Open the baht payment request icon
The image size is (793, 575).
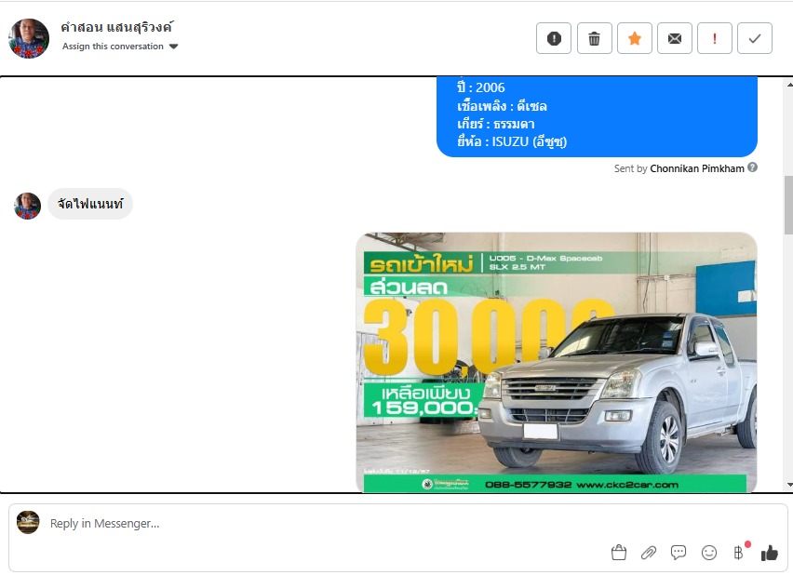(x=739, y=553)
